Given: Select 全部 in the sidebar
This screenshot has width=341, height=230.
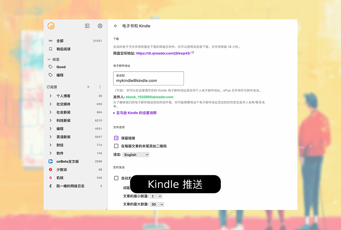Looking at the screenshot, I should (60, 41).
